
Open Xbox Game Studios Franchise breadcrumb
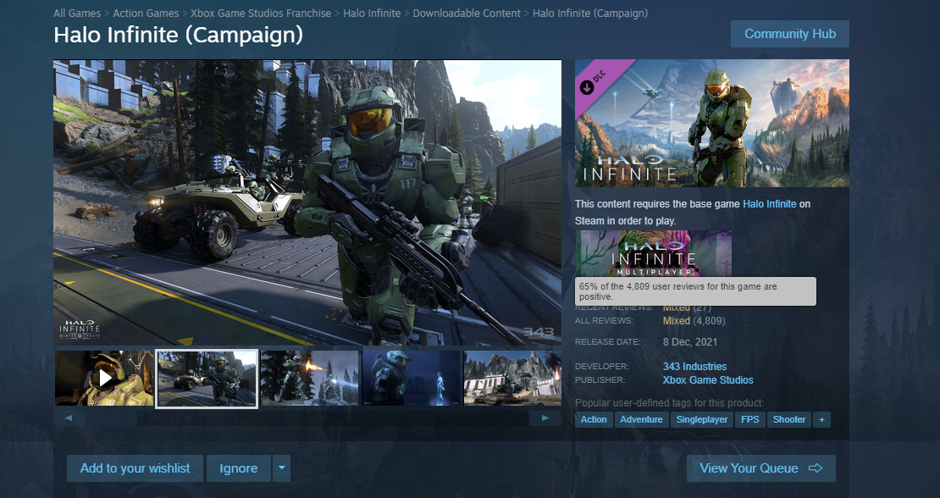click(x=261, y=14)
